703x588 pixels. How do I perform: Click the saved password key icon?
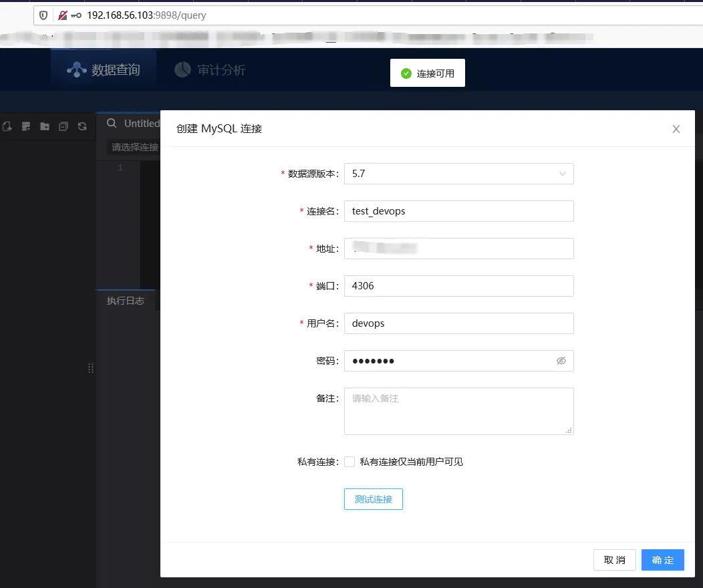coord(76,15)
